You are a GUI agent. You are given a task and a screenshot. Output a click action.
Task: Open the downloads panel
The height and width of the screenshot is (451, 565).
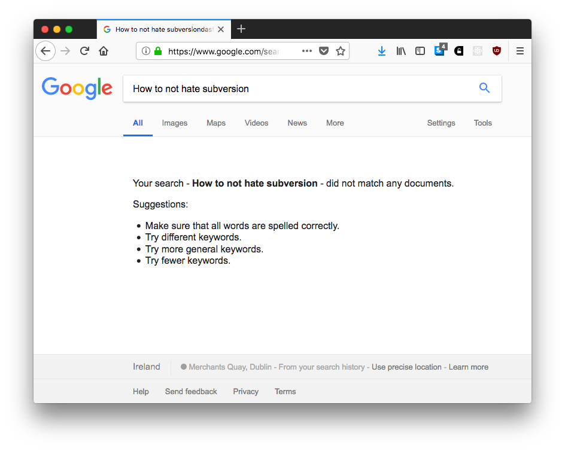[382, 51]
